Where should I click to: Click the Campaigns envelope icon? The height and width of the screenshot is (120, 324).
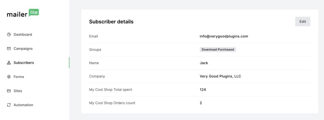point(9,49)
